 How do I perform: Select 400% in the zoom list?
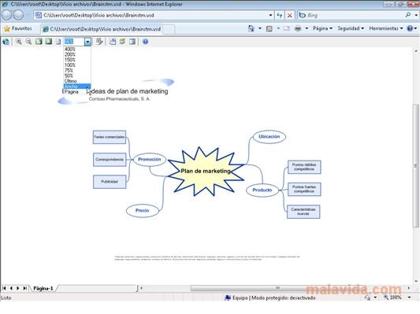[x=69, y=50]
